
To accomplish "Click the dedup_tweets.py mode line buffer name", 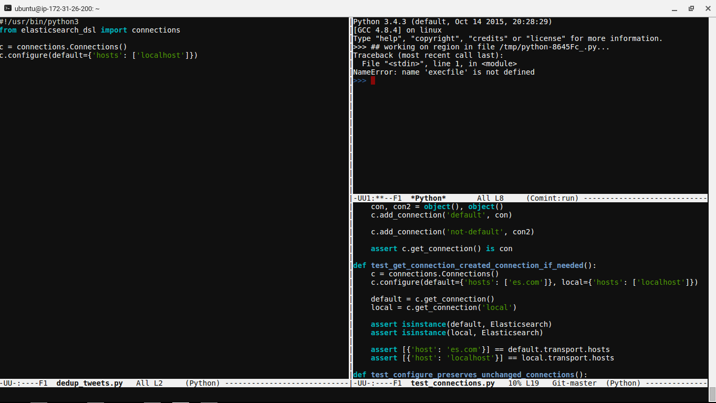I will tap(89, 383).
